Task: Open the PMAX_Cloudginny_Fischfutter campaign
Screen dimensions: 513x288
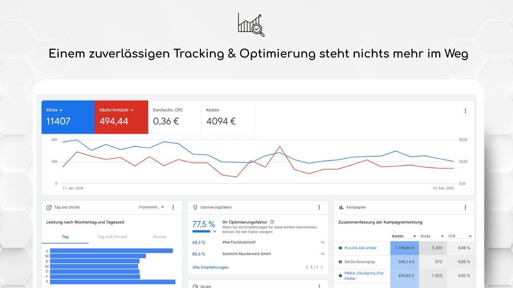Action: (364, 276)
